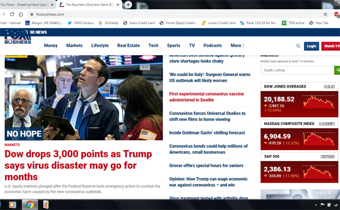Open the Solitaire cards taskbar icon
The image size is (340, 210).
46,205
